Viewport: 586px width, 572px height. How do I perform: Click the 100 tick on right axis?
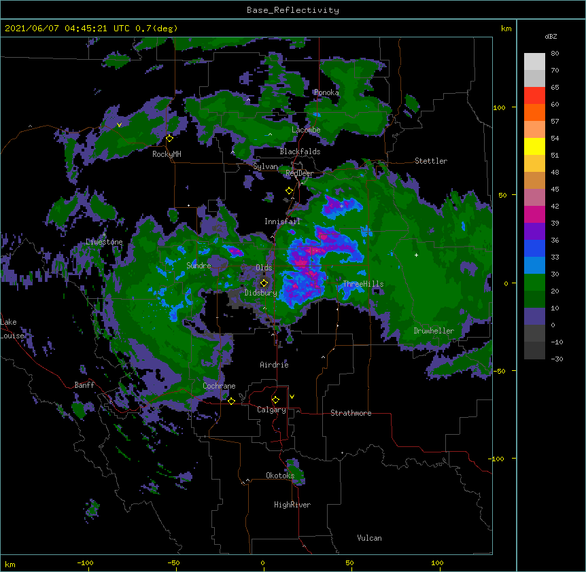(499, 107)
